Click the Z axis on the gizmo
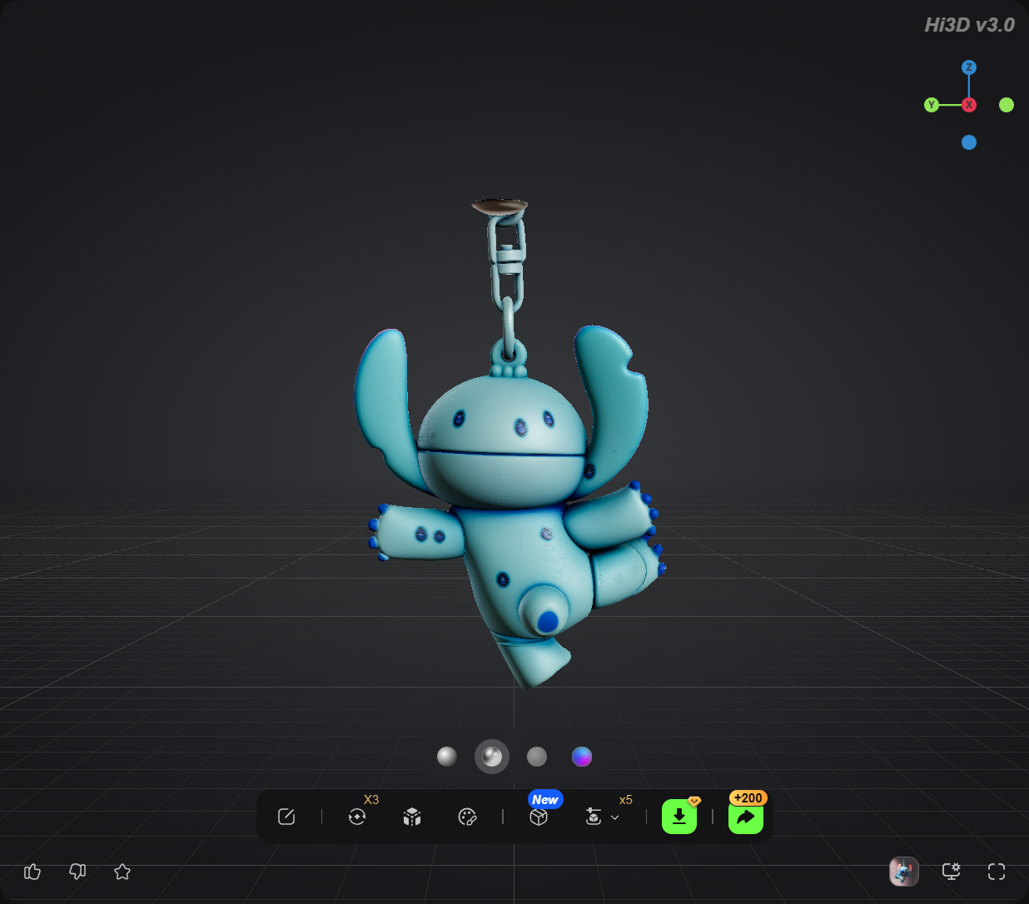 (x=969, y=67)
